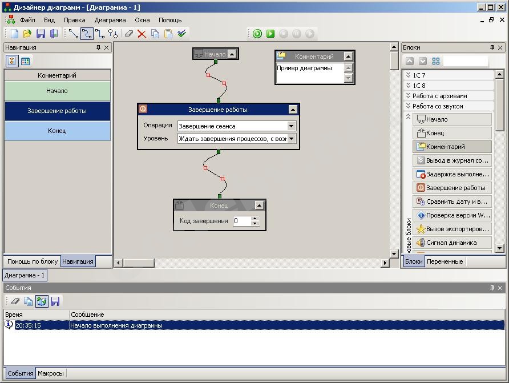Open the Операция dropdown list
This screenshot has width=509, height=383.
[x=291, y=126]
